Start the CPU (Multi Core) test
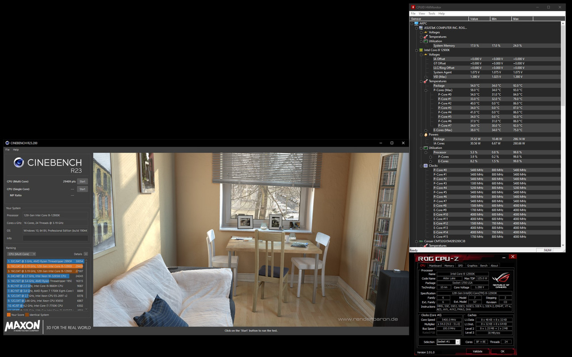This screenshot has width=572, height=357. coord(82,182)
